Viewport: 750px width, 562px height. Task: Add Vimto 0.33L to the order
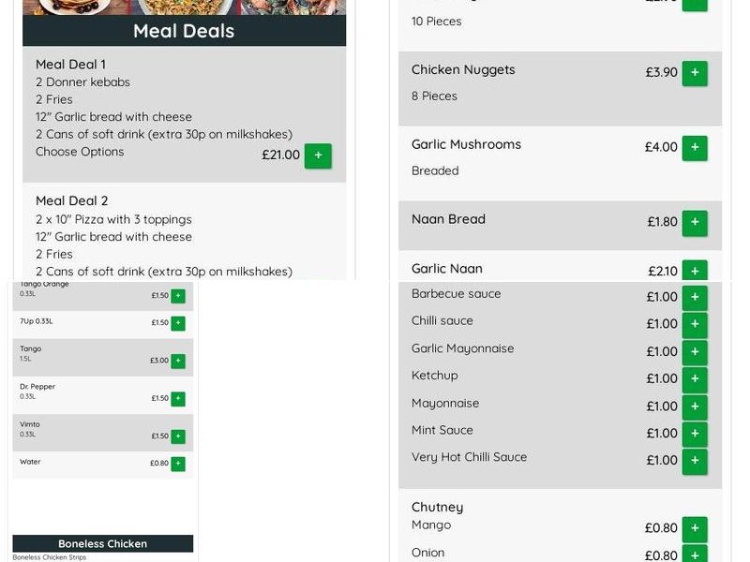pyautogui.click(x=178, y=436)
